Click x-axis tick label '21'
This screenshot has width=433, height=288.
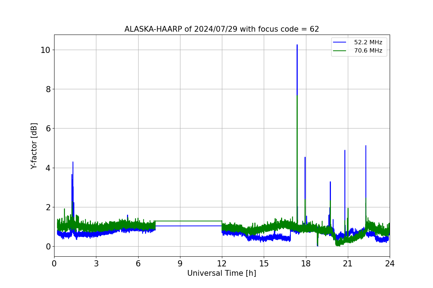[x=348, y=263]
